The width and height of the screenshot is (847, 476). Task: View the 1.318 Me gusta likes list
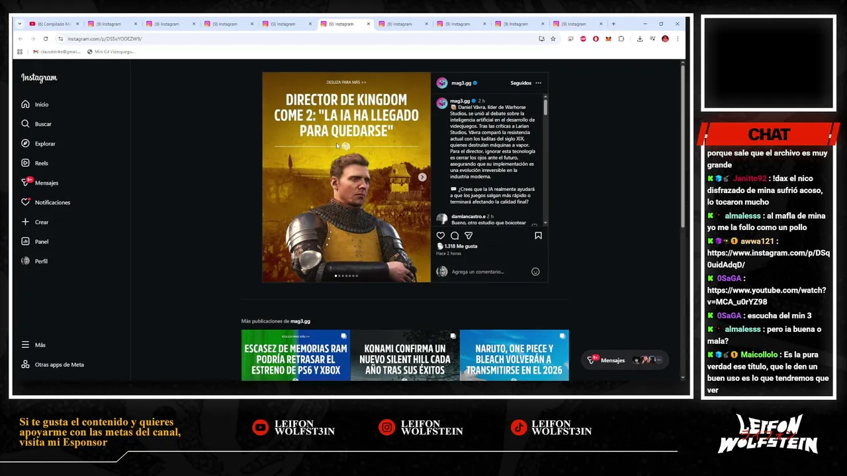[461, 246]
